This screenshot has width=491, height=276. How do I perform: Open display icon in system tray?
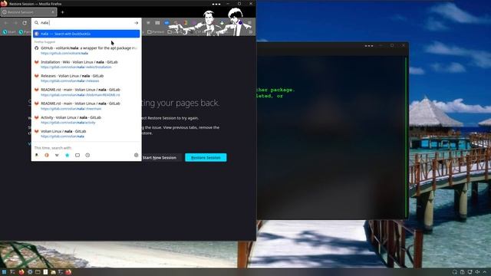(x=470, y=272)
